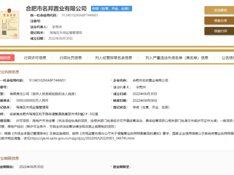Viewport: 234px width, 175px height.
Task: Open the 行政许可信息 tab
Action: [35, 58]
